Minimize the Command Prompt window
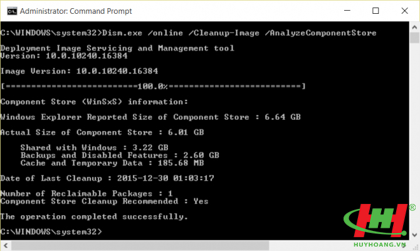 pyautogui.click(x=347, y=11)
